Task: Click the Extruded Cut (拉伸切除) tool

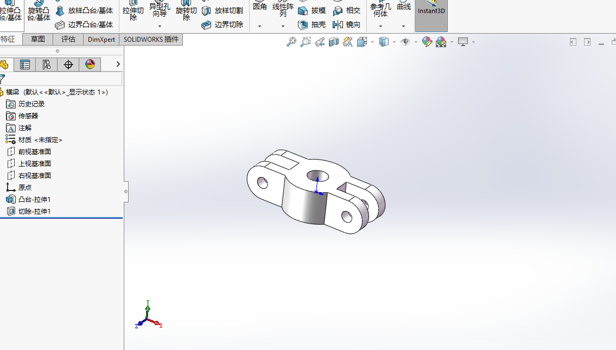Action: click(133, 11)
